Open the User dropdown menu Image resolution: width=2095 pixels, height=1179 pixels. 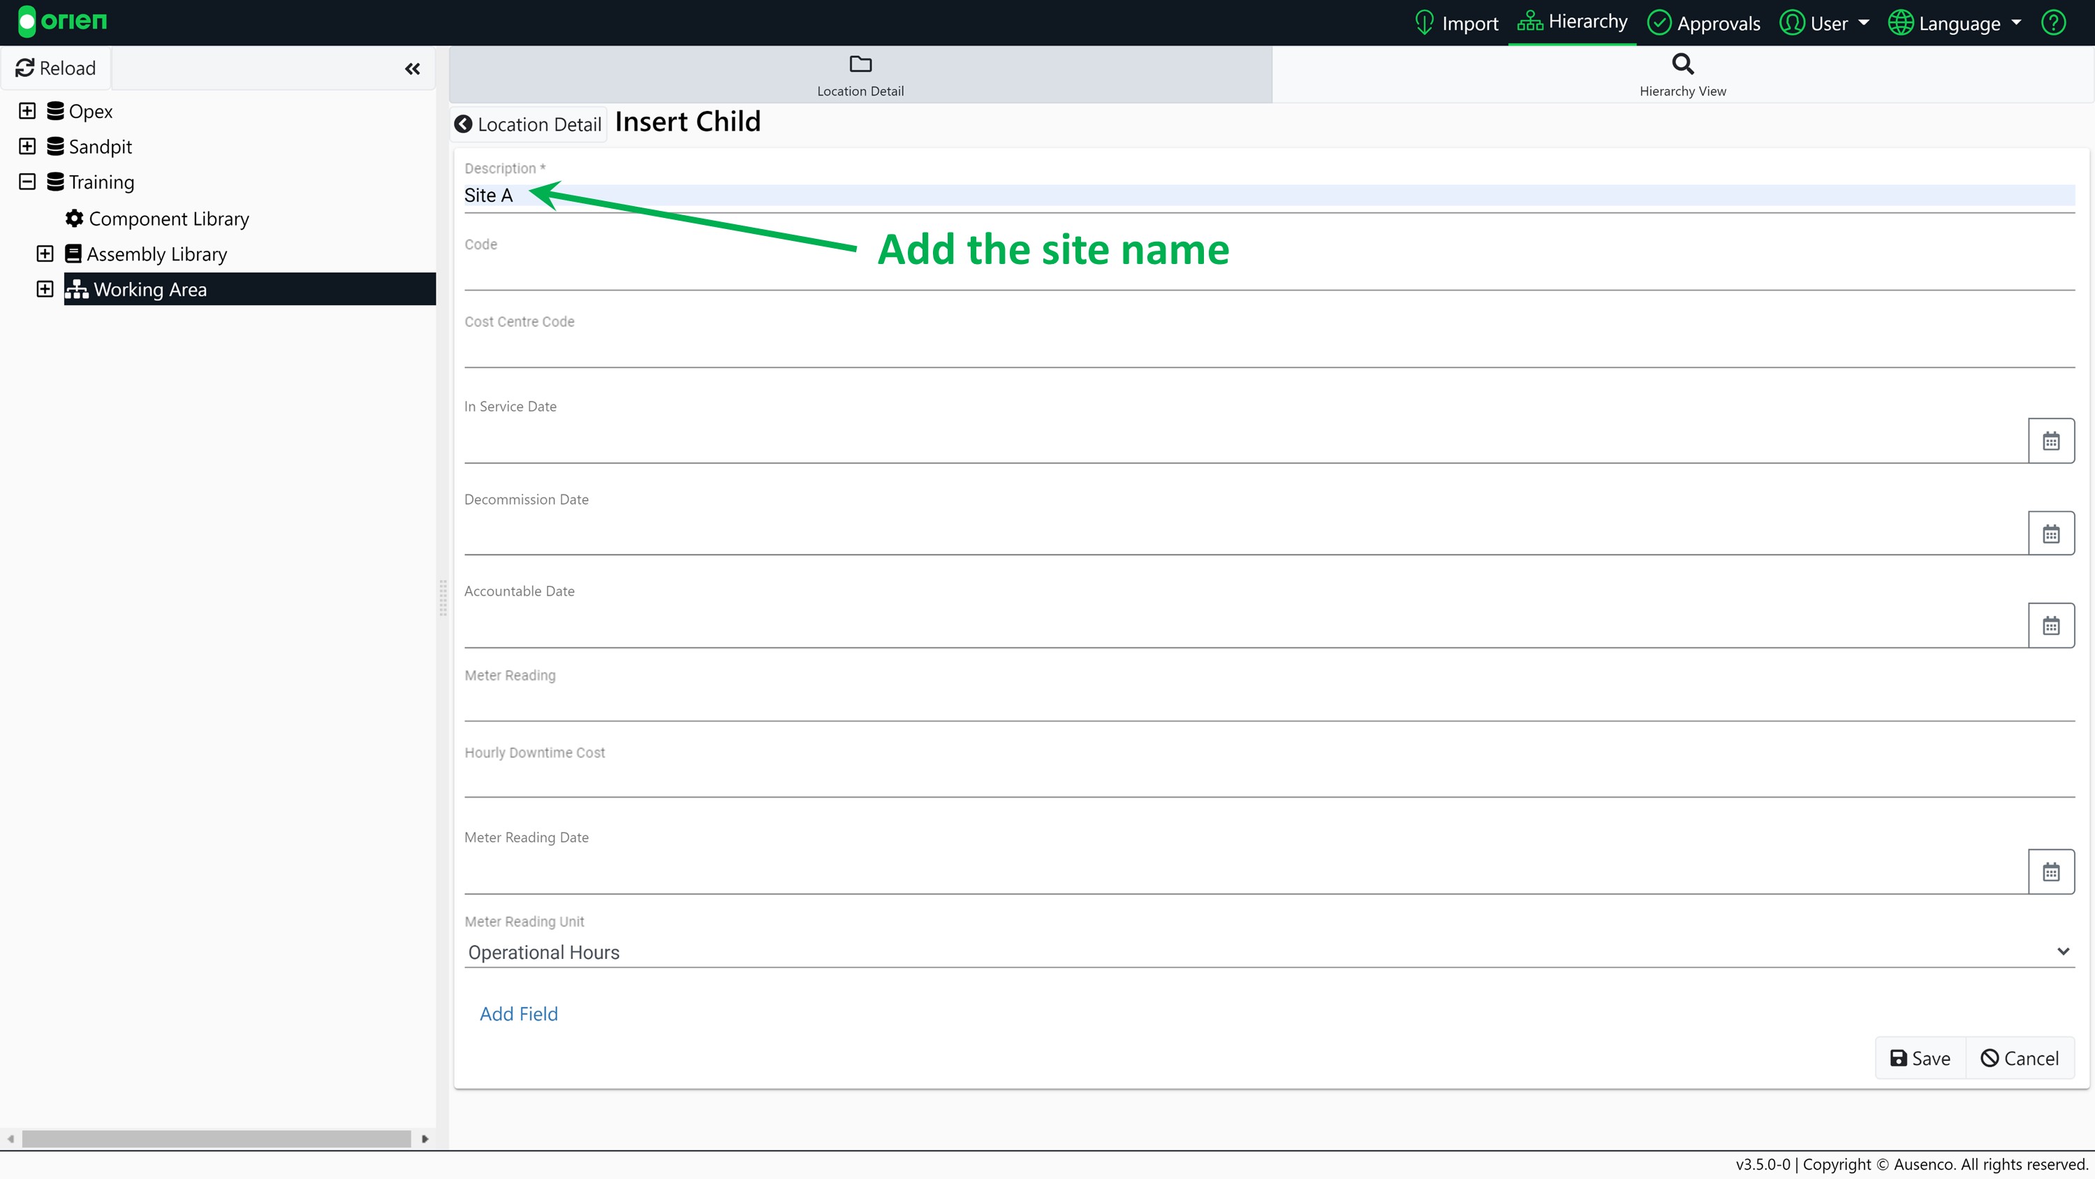[1824, 23]
